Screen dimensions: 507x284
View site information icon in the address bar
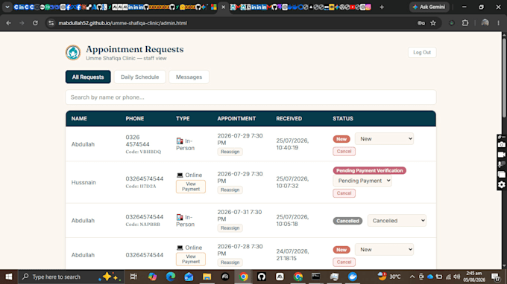pyautogui.click(x=51, y=23)
